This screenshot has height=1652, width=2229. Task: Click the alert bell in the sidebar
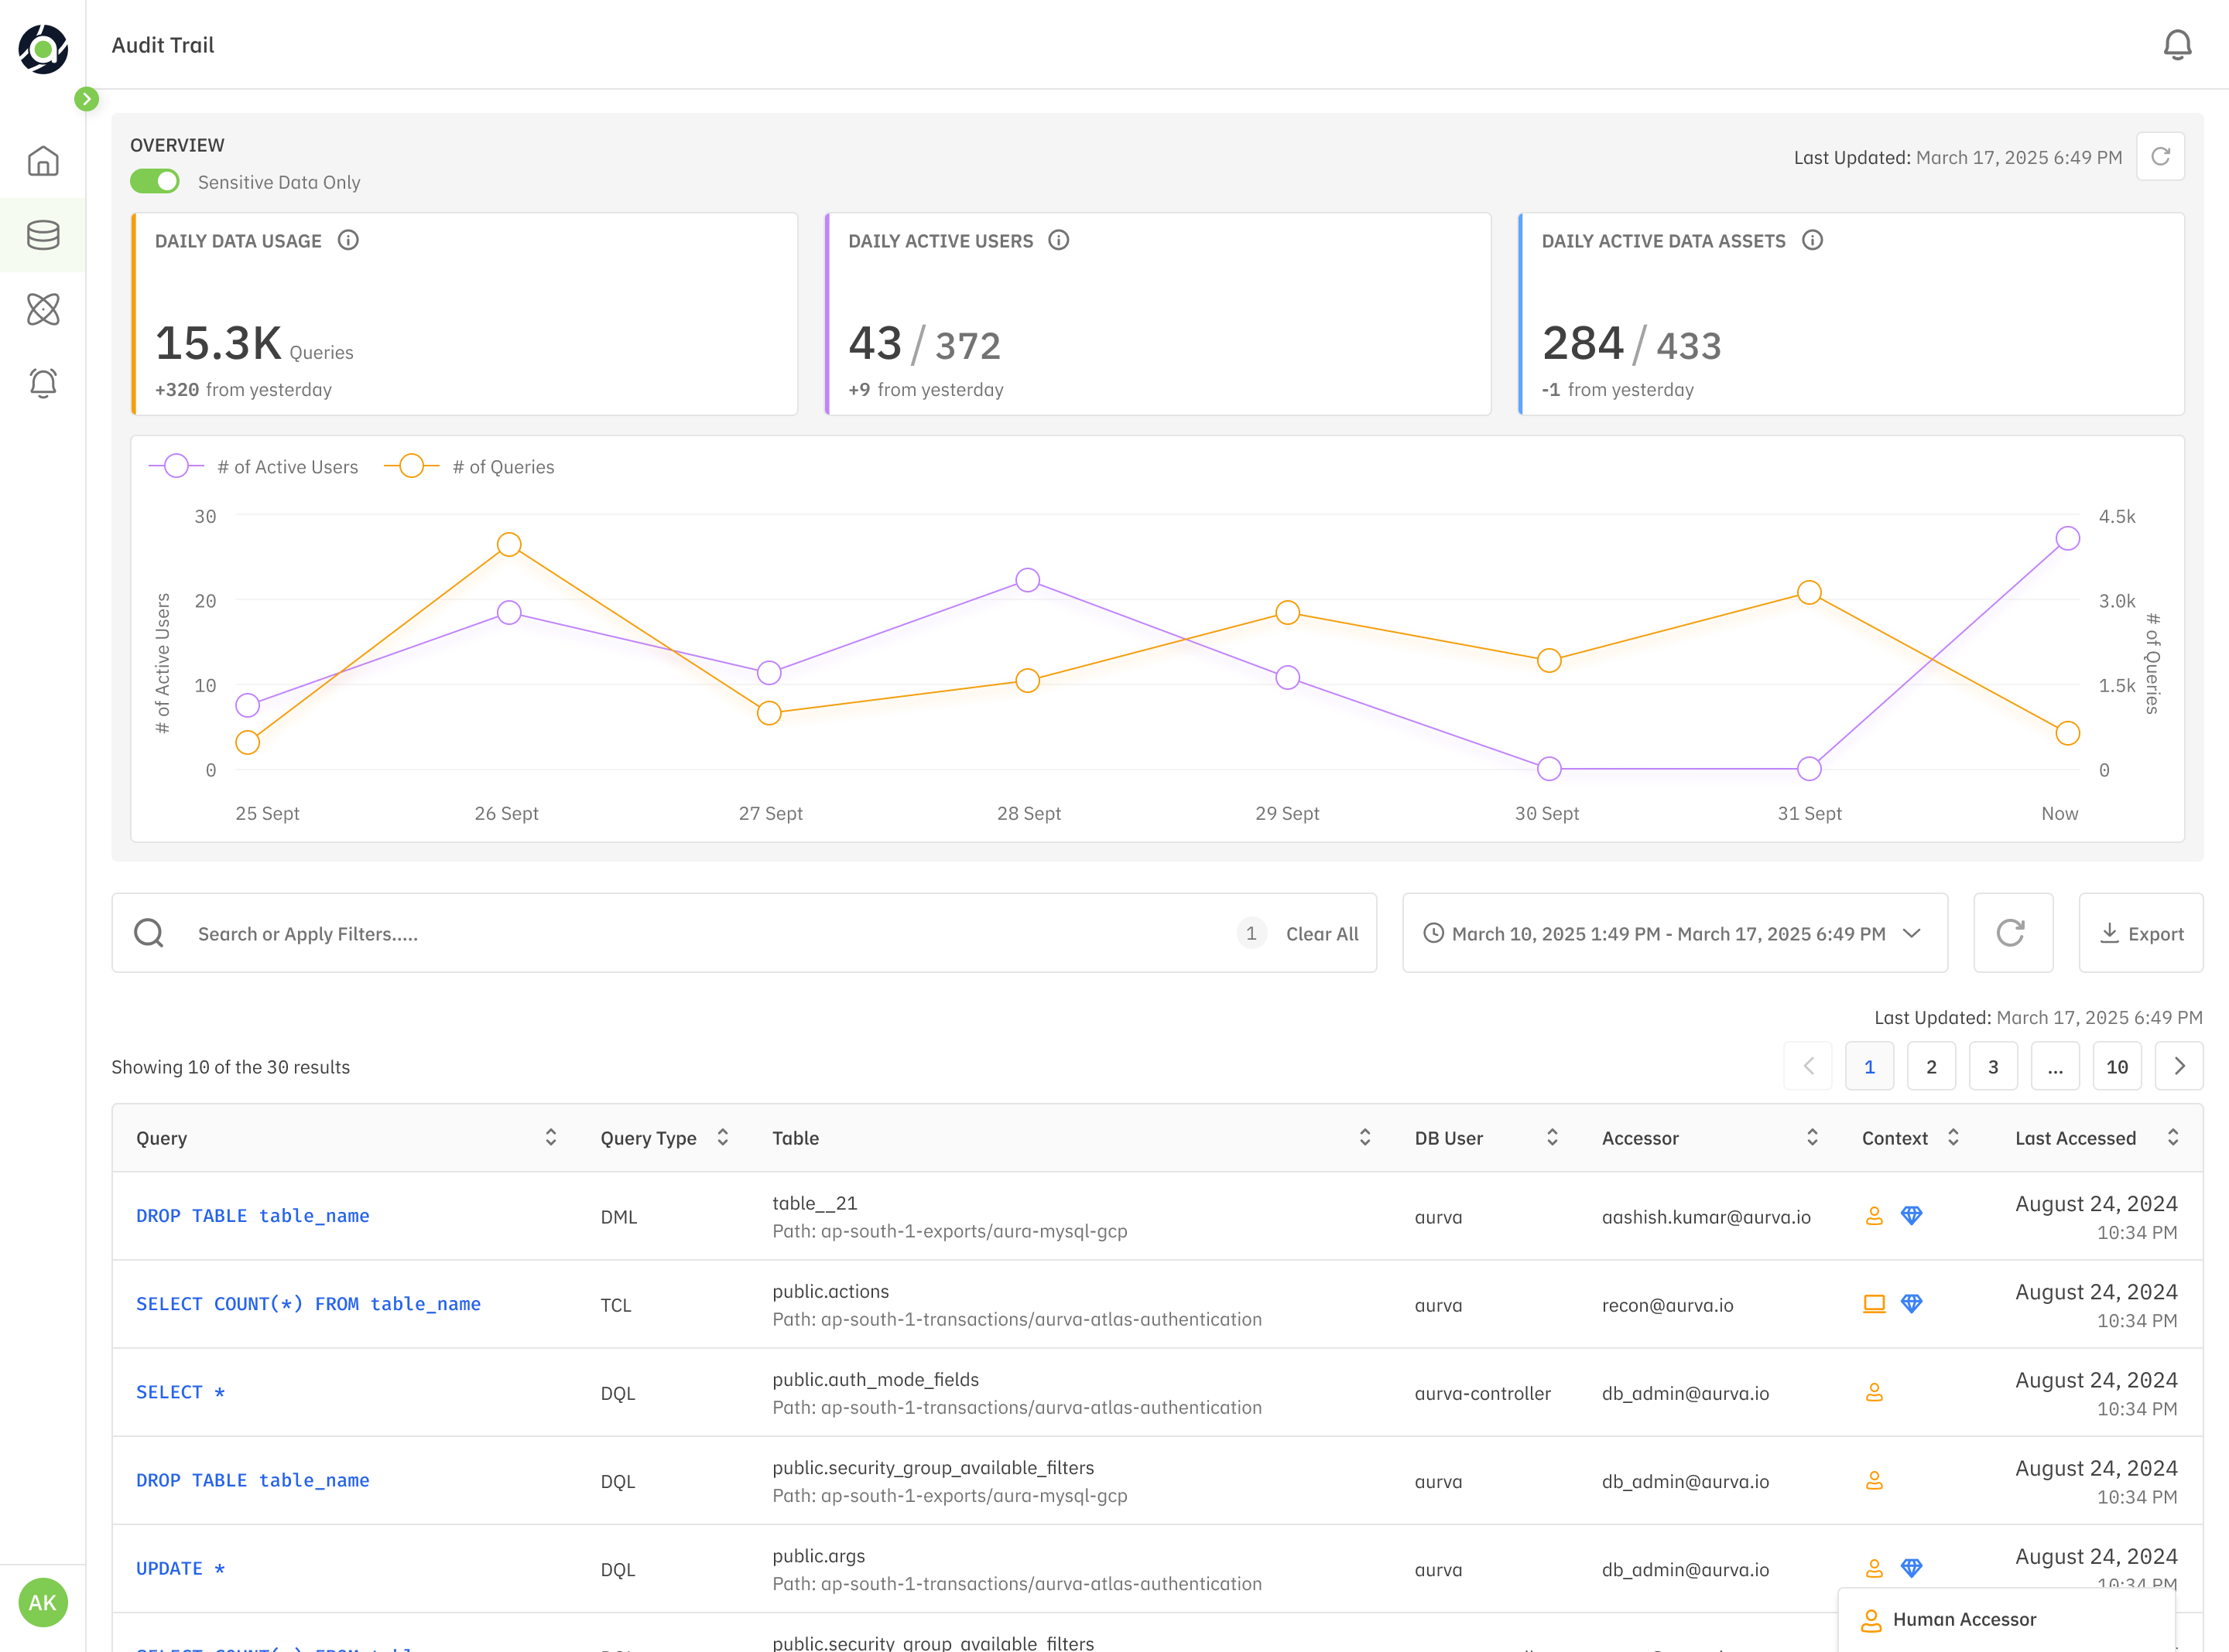click(x=43, y=383)
